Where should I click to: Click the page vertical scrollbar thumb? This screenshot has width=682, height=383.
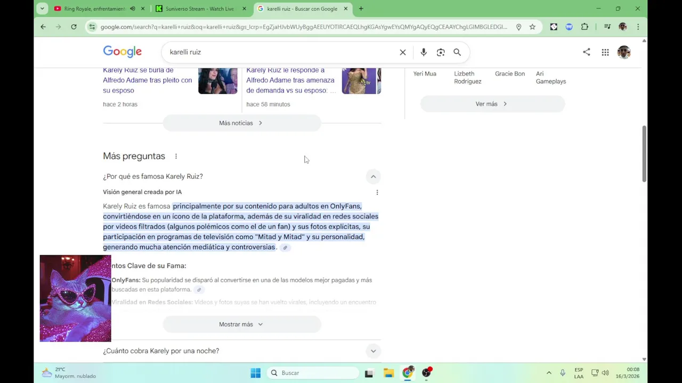point(644,154)
